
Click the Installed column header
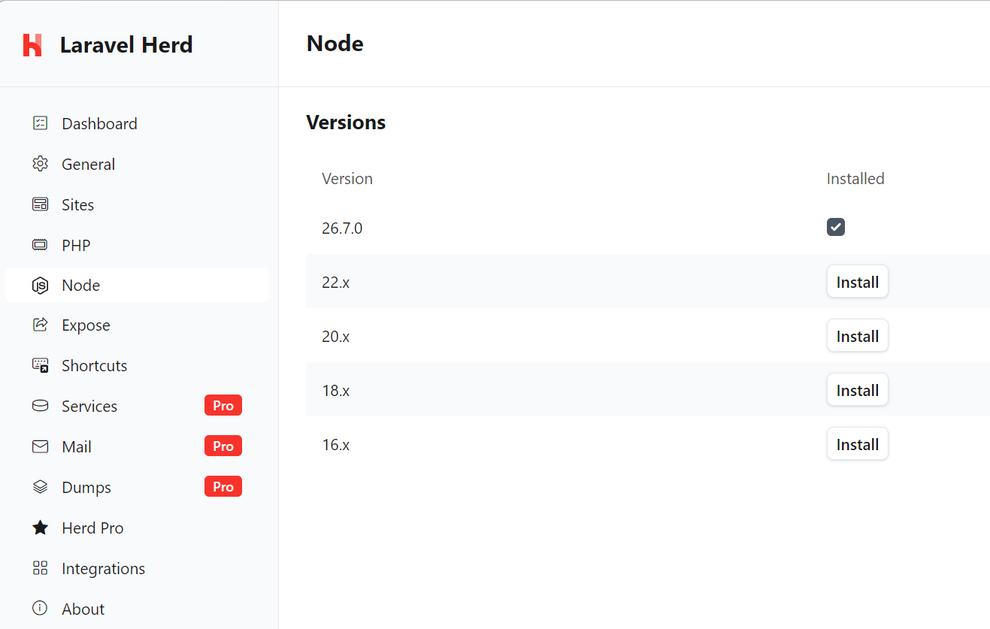point(855,179)
